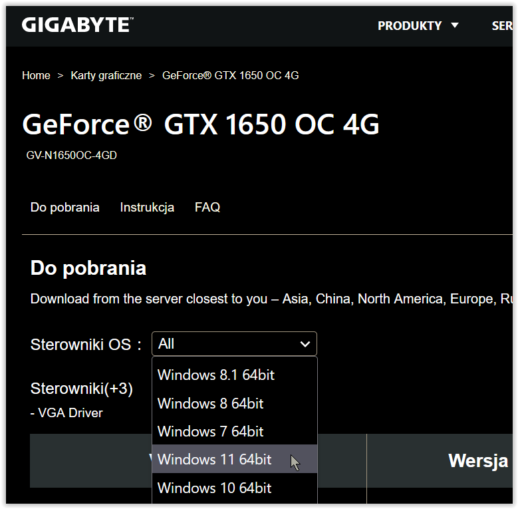Image resolution: width=518 pixels, height=509 pixels.
Task: Select Windows 8 64bit option
Action: pos(235,404)
